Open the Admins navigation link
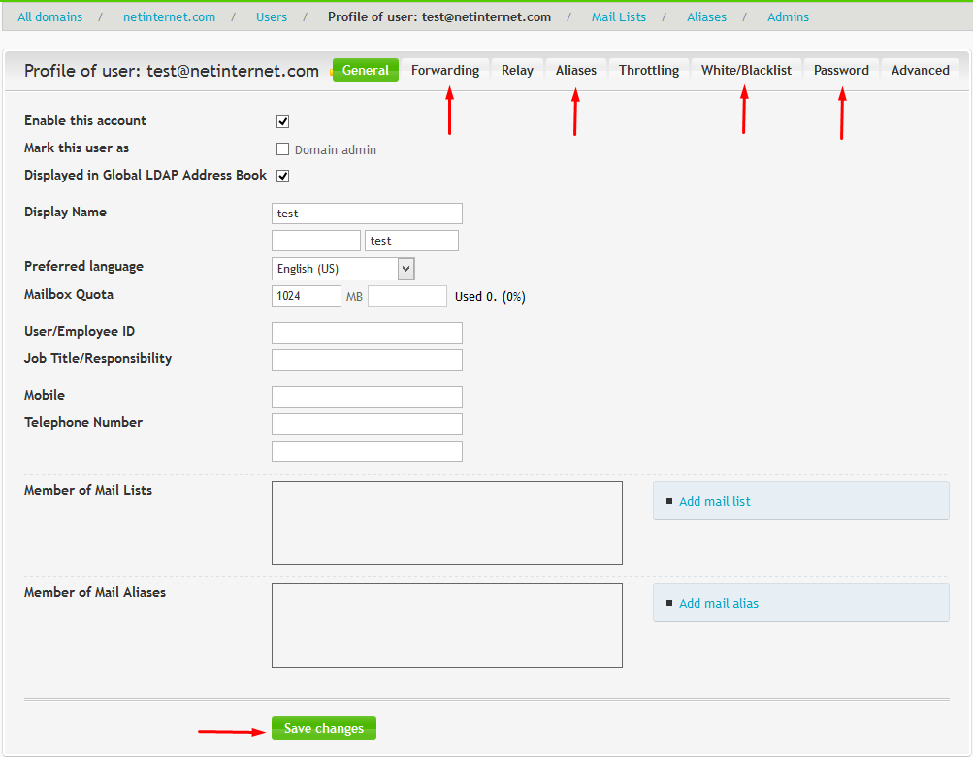 pyautogui.click(x=788, y=17)
